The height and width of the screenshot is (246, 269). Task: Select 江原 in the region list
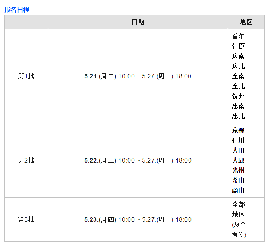(x=238, y=46)
